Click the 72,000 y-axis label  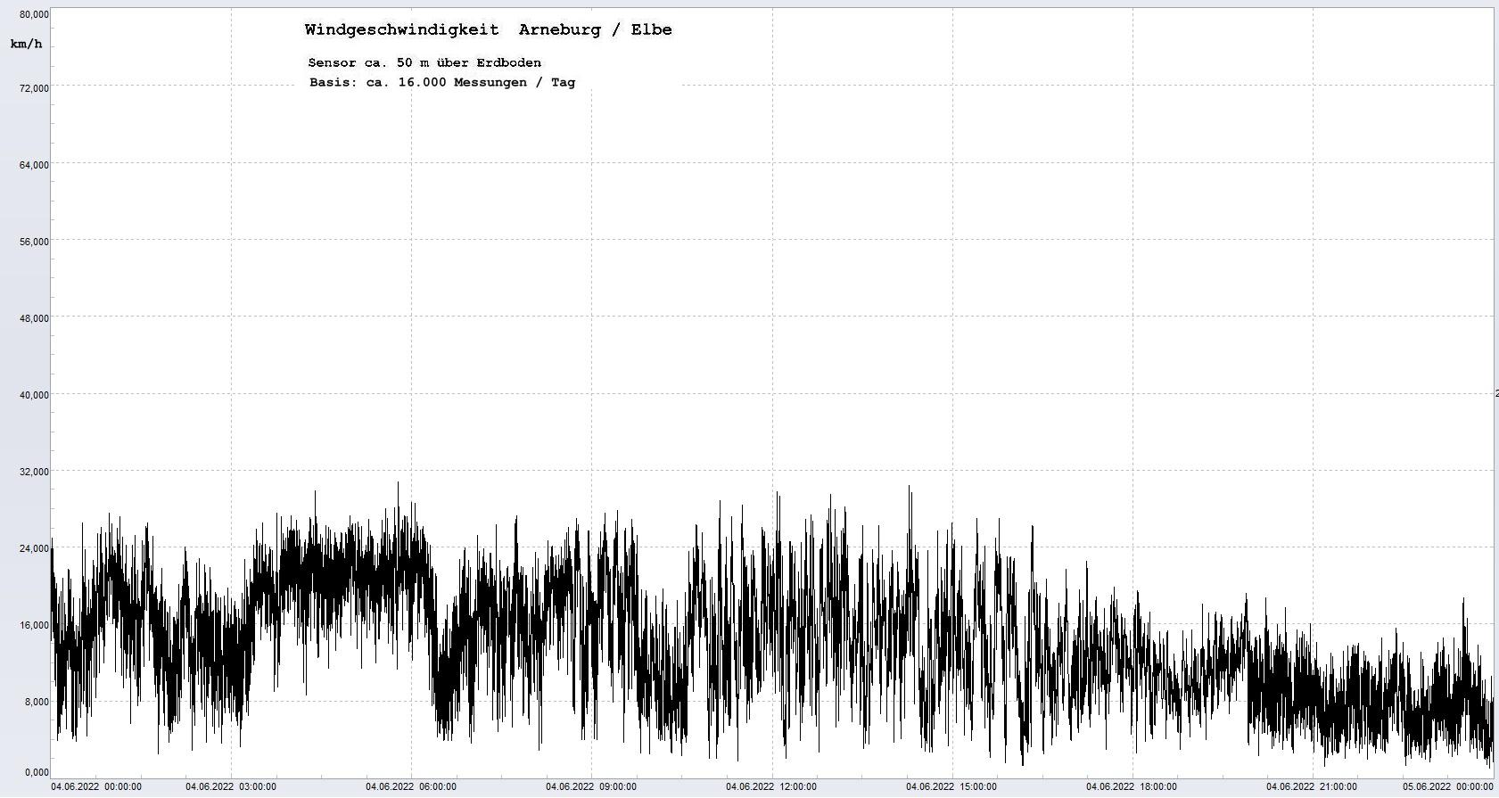click(34, 87)
